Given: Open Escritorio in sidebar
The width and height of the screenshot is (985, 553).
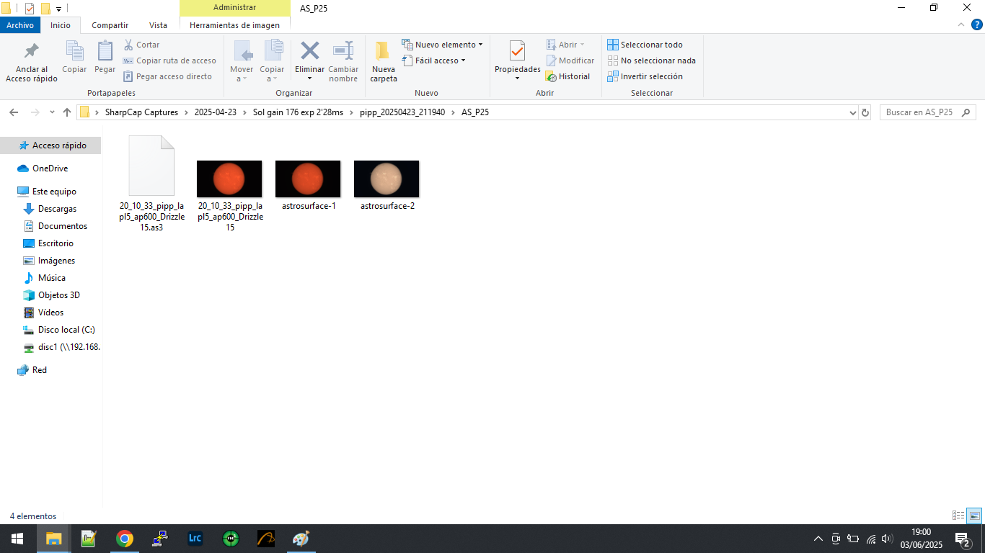Looking at the screenshot, I should (x=56, y=243).
